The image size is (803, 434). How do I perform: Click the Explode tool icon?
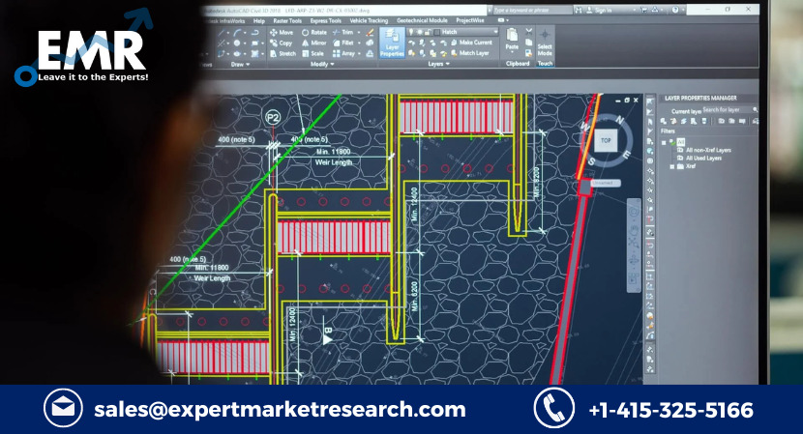coord(370,43)
